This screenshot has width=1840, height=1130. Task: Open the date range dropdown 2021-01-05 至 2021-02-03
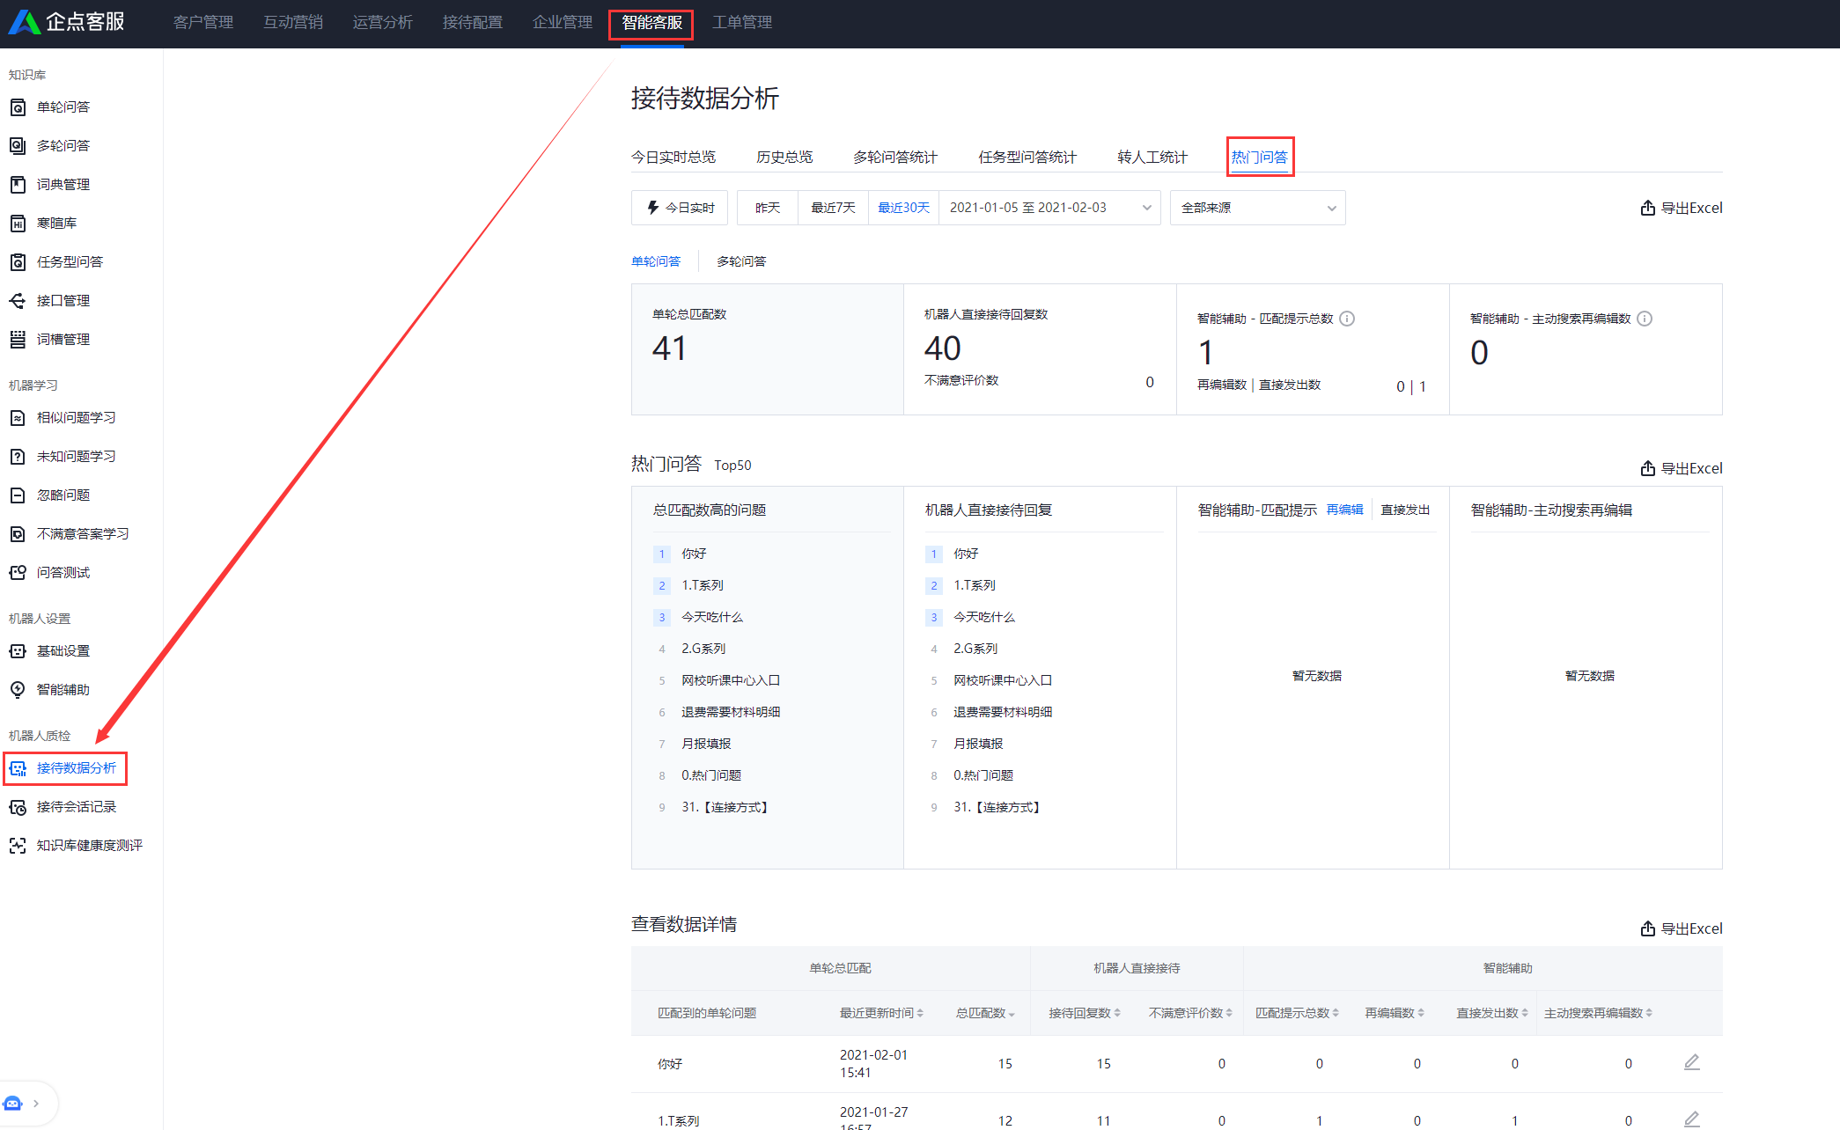tap(1049, 208)
